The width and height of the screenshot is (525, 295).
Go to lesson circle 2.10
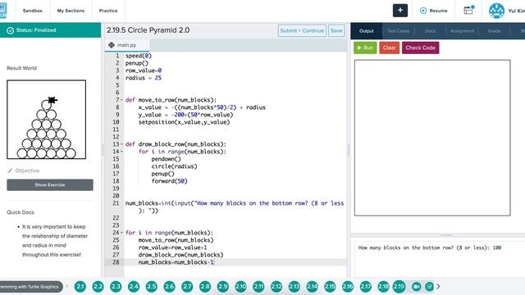(240, 287)
